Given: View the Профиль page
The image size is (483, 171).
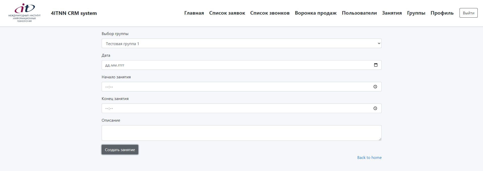Looking at the screenshot, I should [441, 13].
